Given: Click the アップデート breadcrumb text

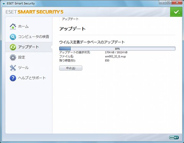Looking at the screenshot, I should 70,19.
